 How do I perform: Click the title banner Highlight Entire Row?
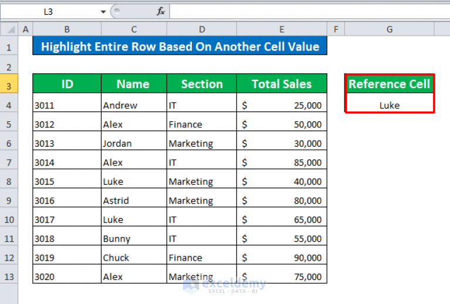coord(180,46)
